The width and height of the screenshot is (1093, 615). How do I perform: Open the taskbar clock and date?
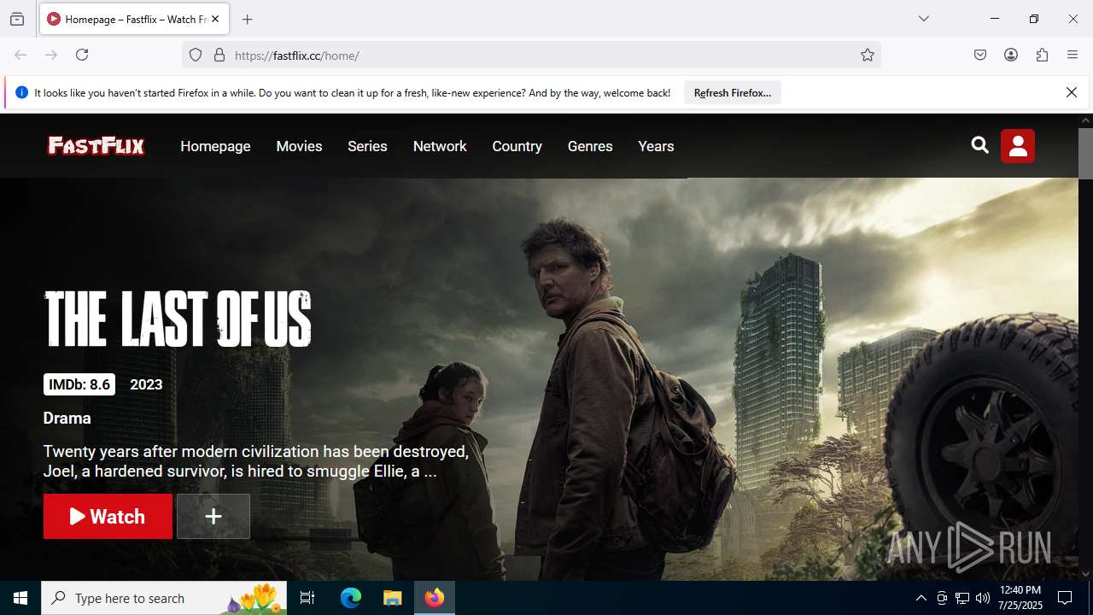click(1020, 598)
